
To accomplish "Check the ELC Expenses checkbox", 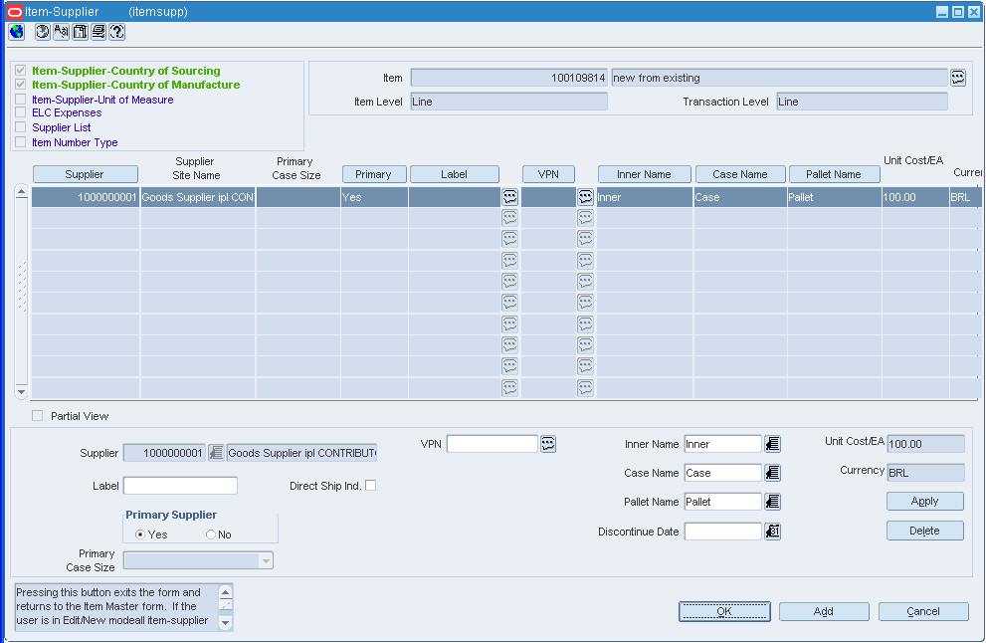I will point(20,112).
